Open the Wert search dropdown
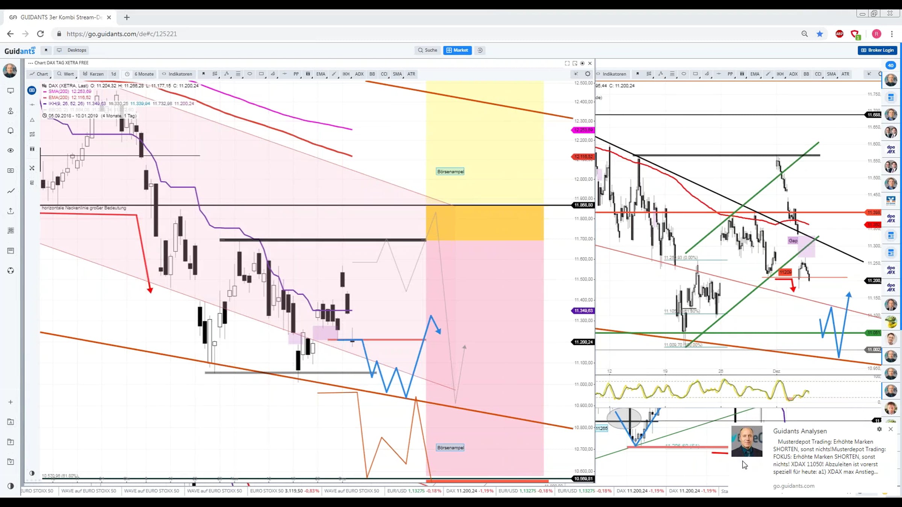Viewport: 902px width, 507px height. point(66,74)
